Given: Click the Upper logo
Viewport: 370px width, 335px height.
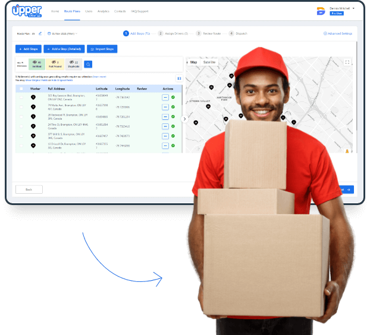Looking at the screenshot, I should (x=27, y=11).
